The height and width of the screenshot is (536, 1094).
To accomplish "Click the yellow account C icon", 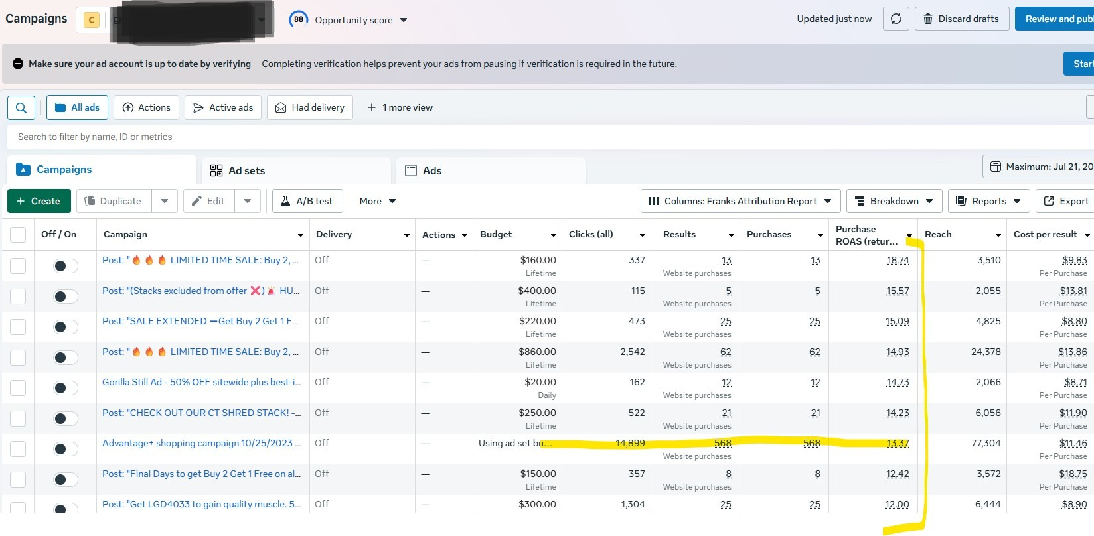I will click(x=92, y=20).
